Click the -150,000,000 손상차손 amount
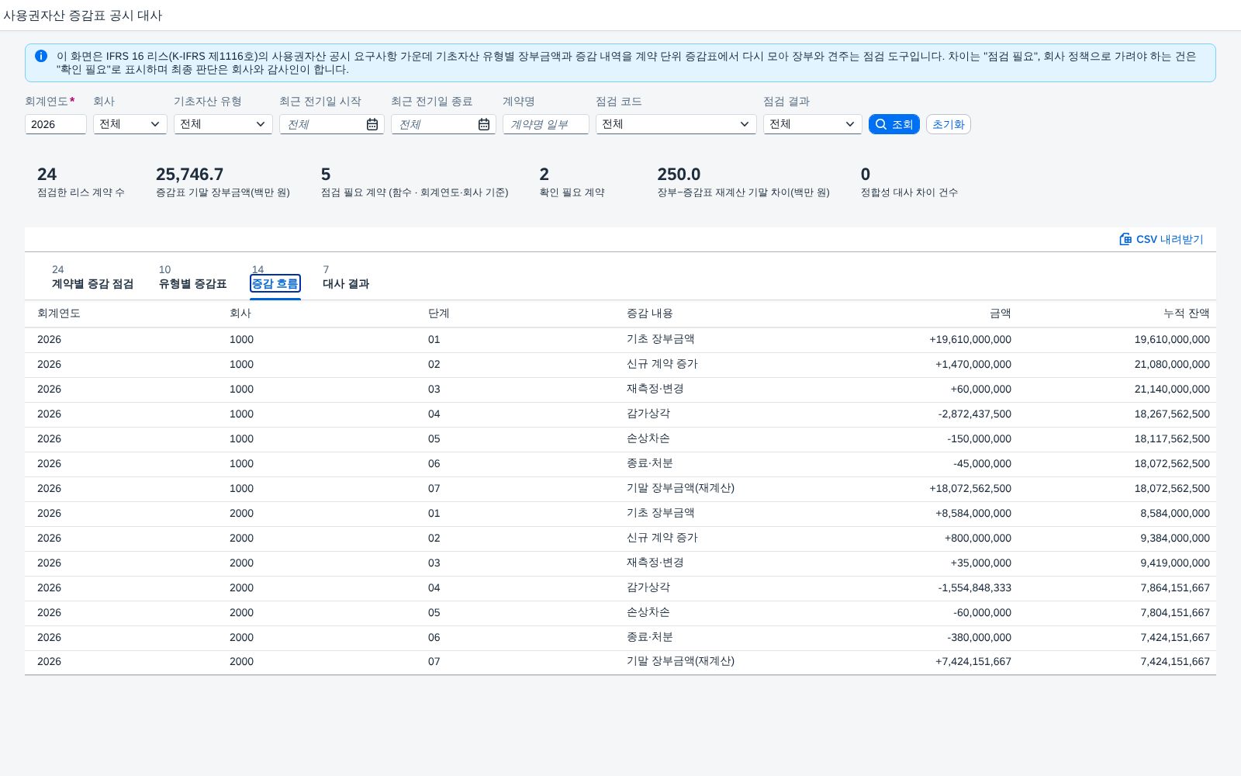Viewport: 1241px width, 776px height. pos(979,438)
